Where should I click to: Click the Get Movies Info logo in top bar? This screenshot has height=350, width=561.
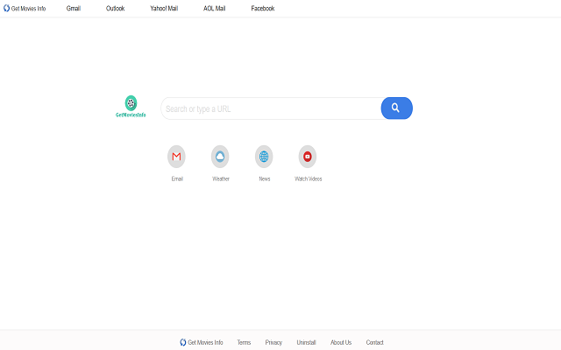[25, 8]
